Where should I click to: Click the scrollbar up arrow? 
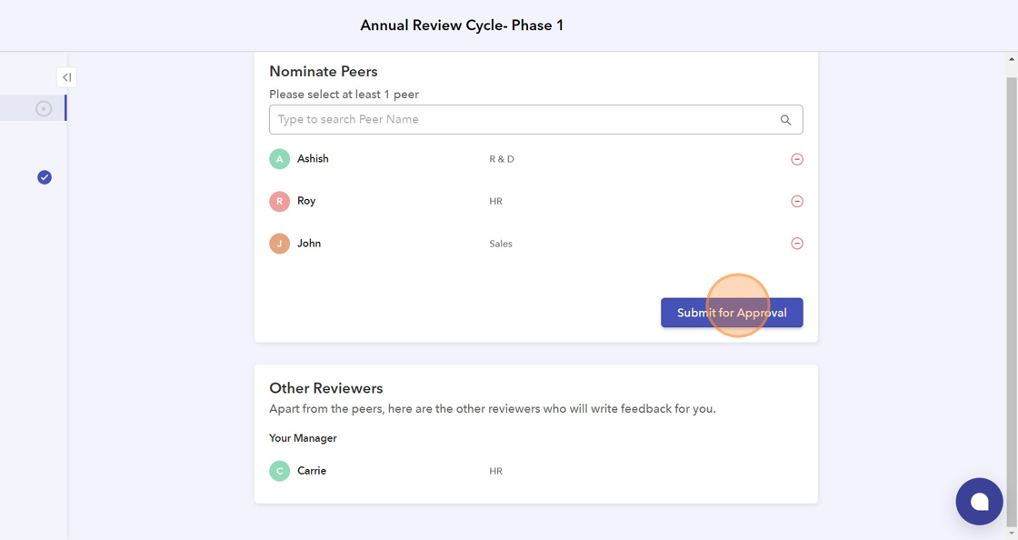(x=1012, y=59)
